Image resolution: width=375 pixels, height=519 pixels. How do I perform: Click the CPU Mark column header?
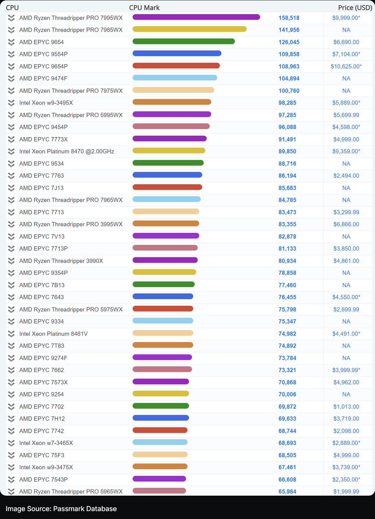144,8
